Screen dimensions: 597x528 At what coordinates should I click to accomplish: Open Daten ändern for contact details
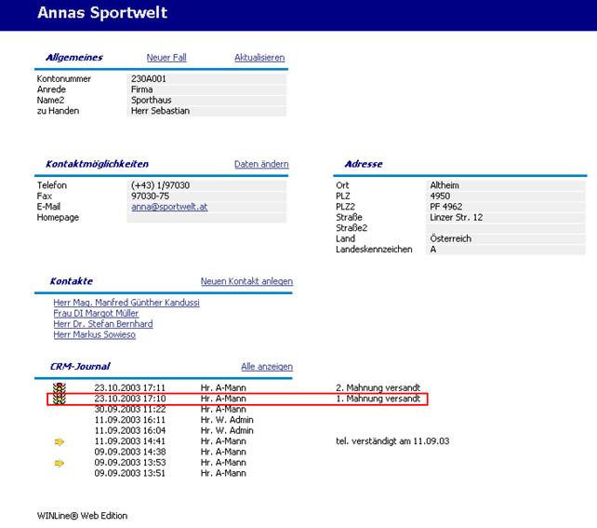(x=261, y=164)
